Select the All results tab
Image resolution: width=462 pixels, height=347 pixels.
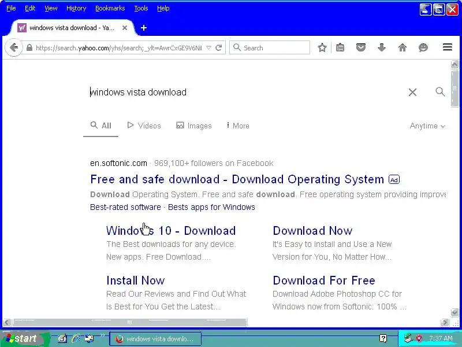[100, 125]
